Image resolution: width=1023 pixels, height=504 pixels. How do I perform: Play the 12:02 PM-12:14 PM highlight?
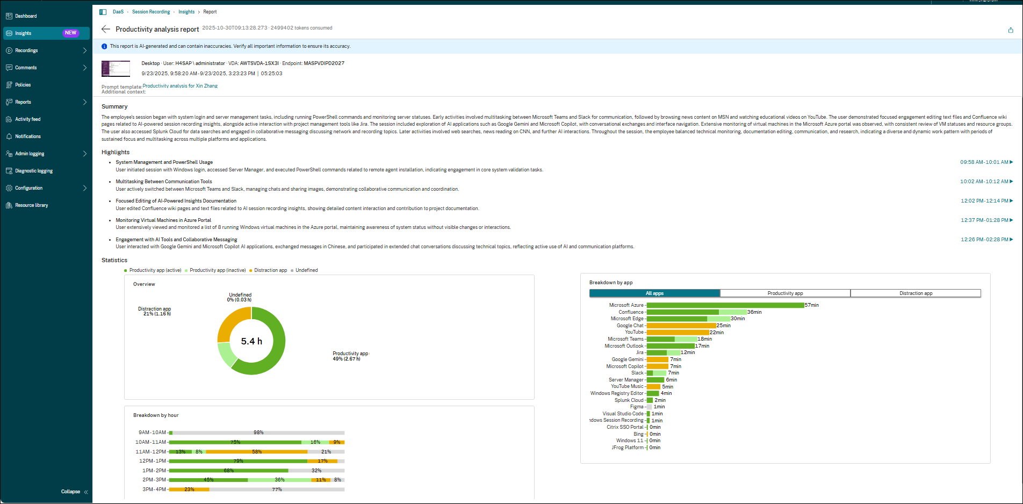tap(987, 201)
